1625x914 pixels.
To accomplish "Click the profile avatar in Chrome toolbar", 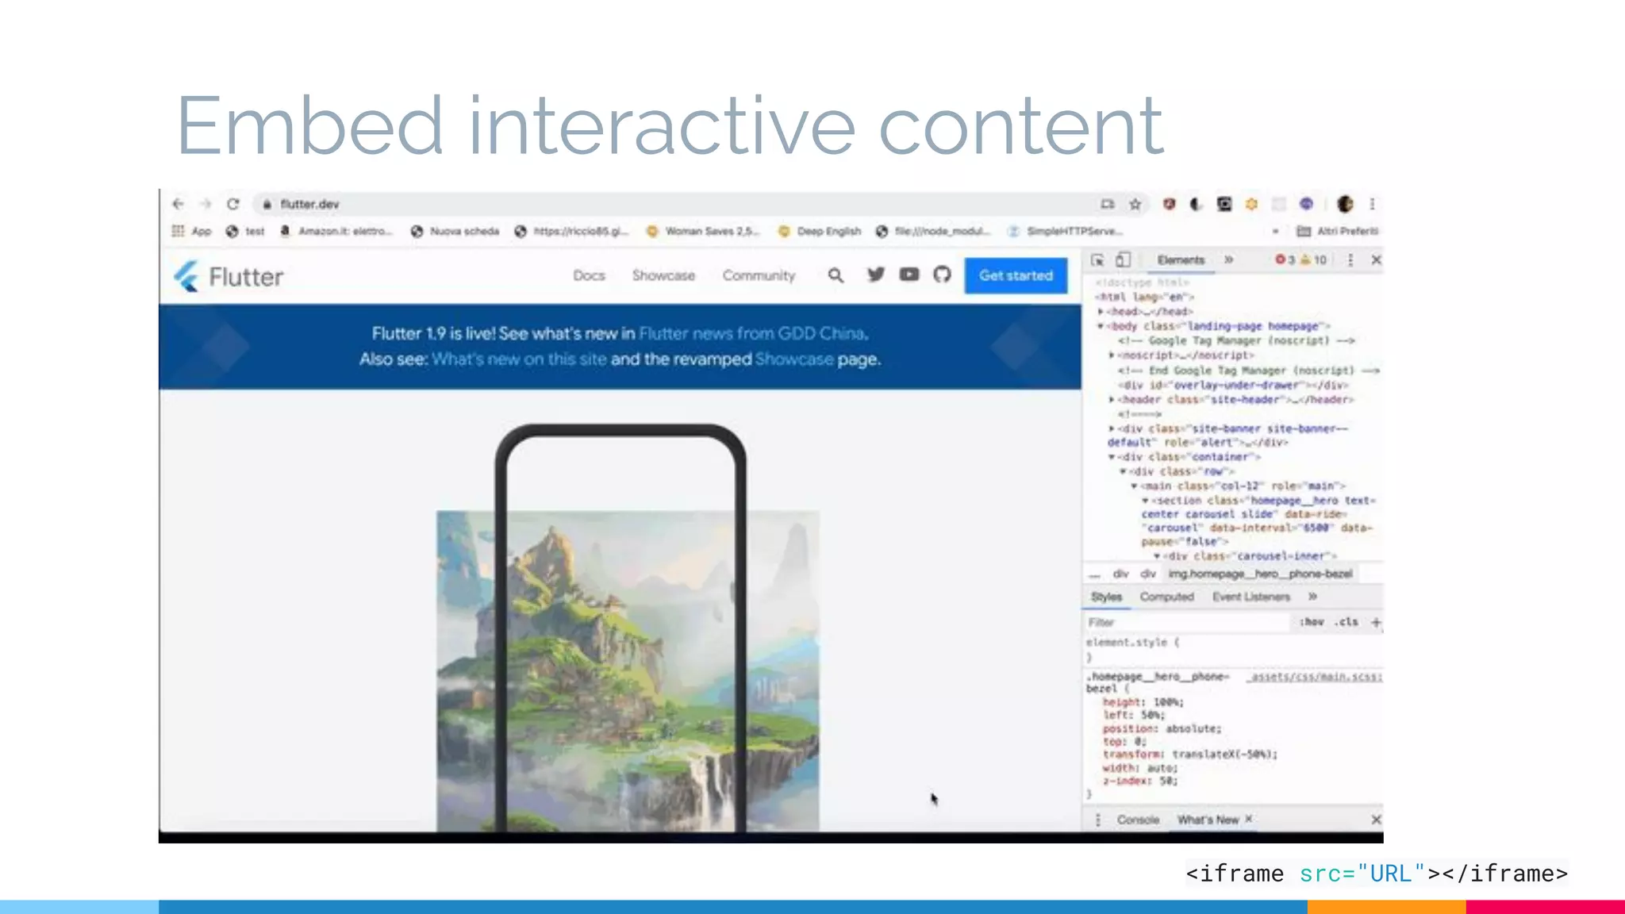I will click(1345, 204).
